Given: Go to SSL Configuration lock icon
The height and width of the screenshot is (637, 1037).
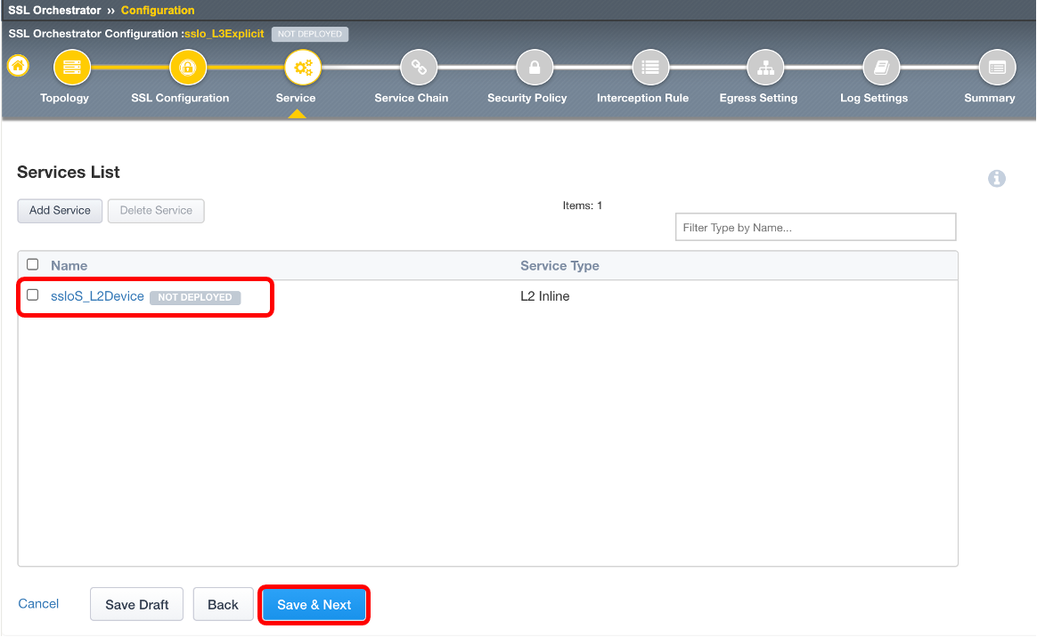Looking at the screenshot, I should 188,68.
